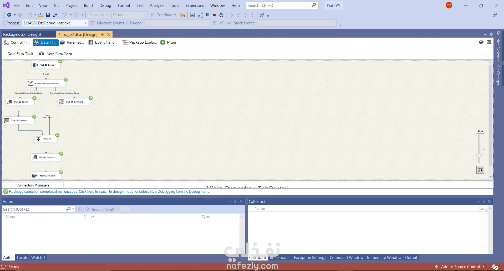
Task: Select the Insert Destination component
Action: point(46,176)
